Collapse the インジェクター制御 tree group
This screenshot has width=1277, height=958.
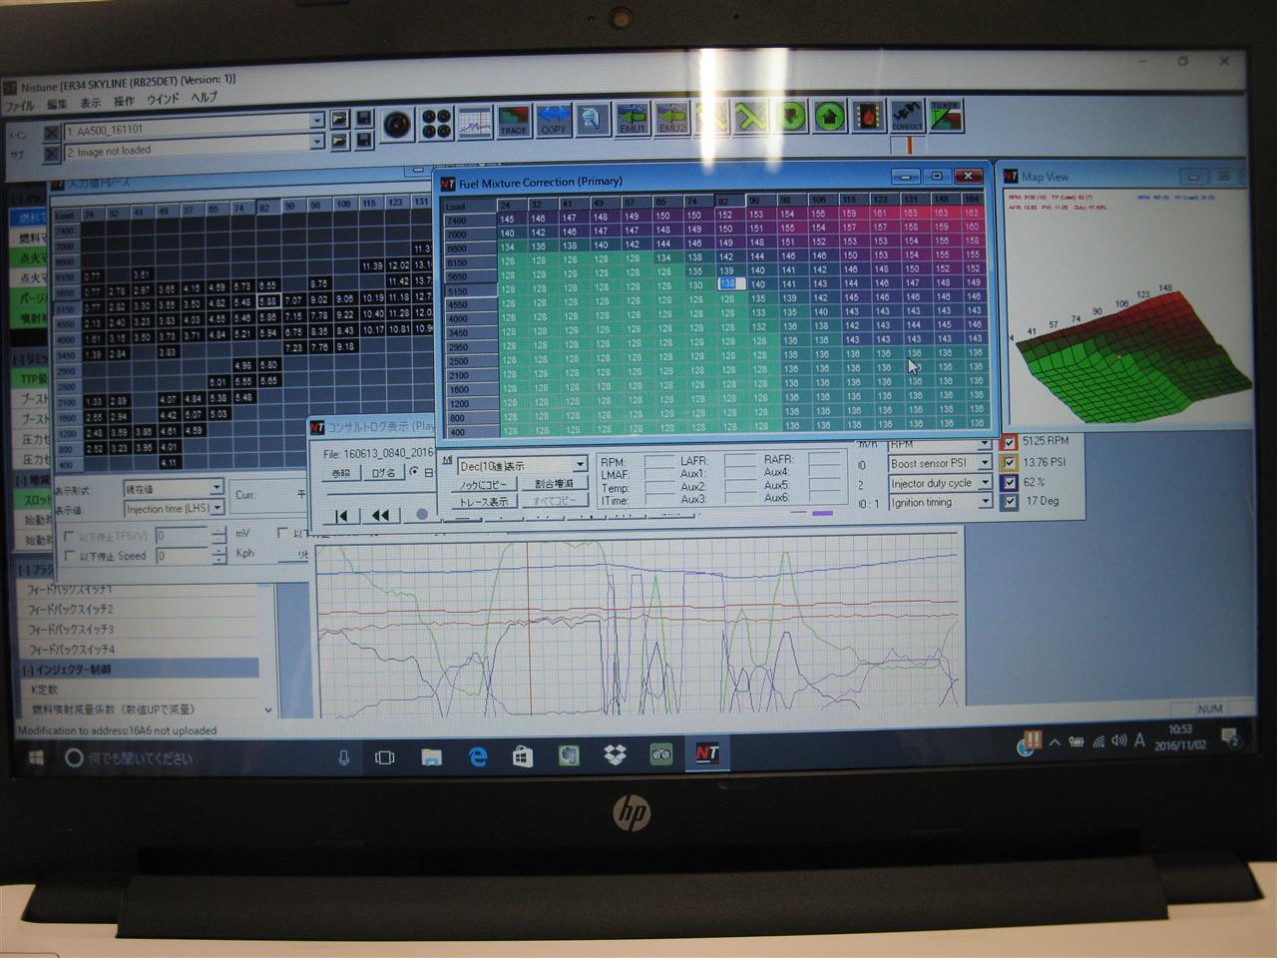(27, 670)
